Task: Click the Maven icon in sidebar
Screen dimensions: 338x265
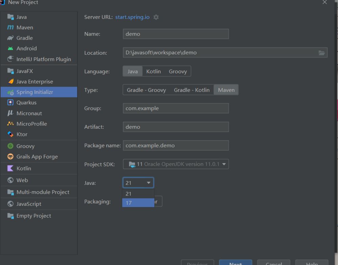Action: click(x=10, y=27)
